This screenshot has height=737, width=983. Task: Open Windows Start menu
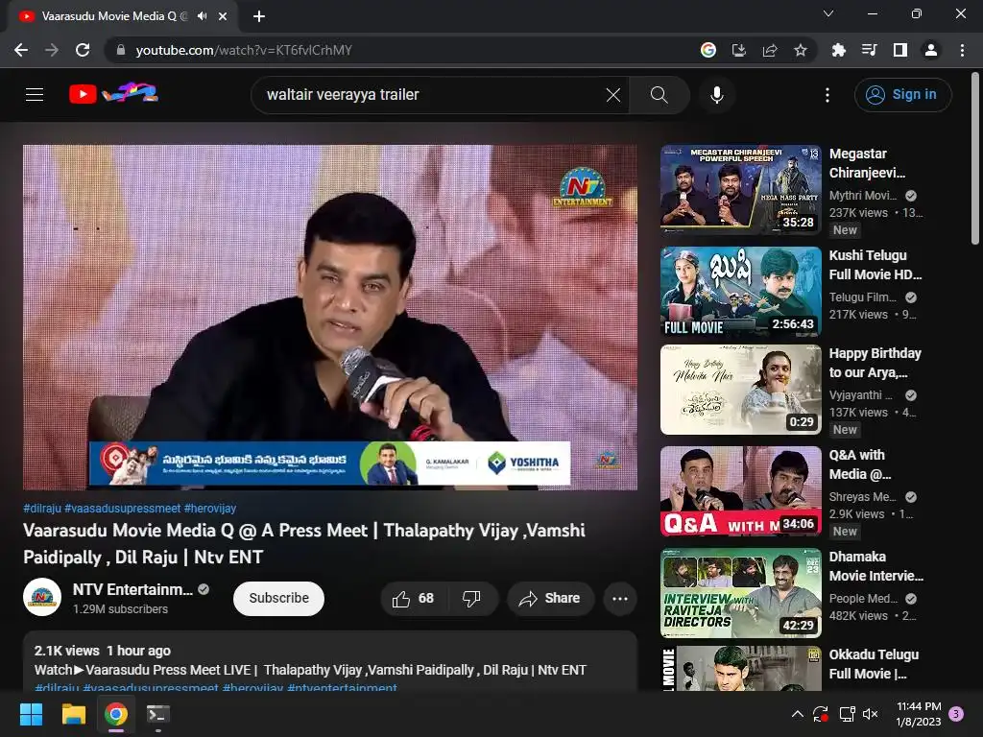(x=31, y=714)
